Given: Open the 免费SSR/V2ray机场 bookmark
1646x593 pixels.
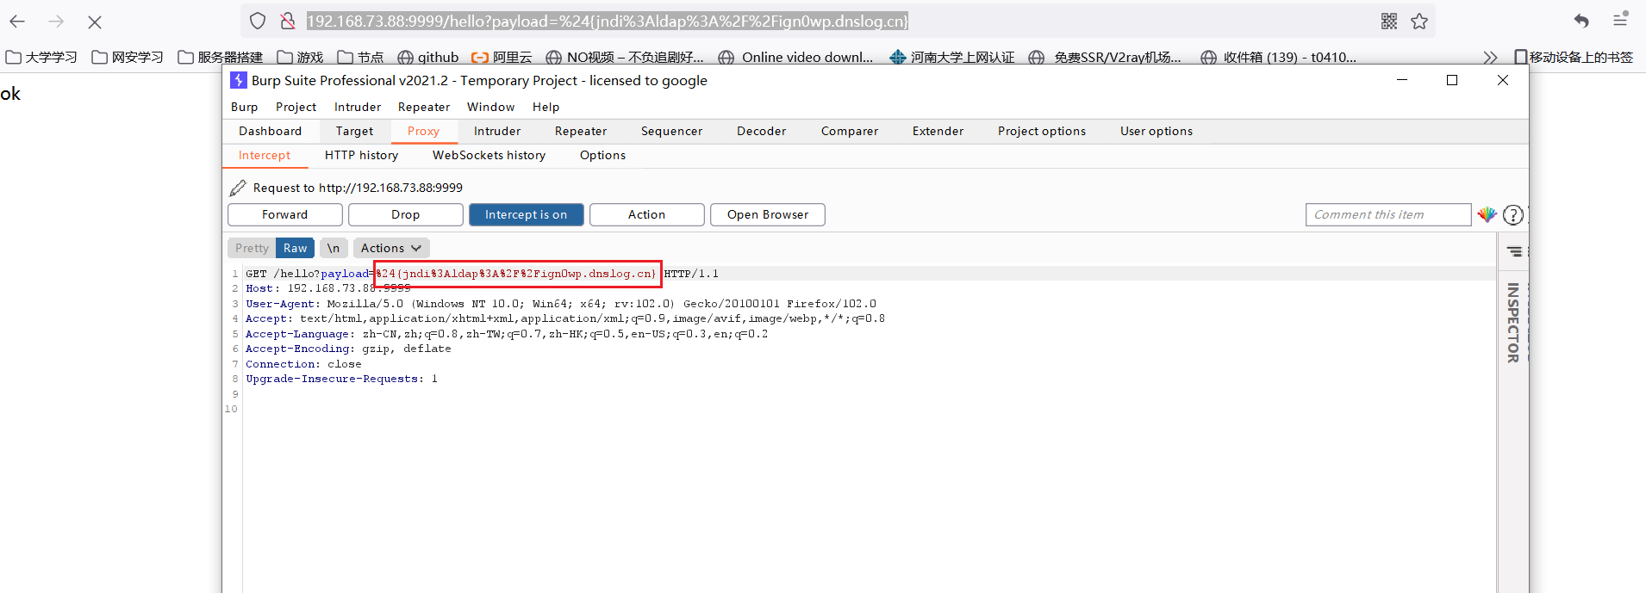Looking at the screenshot, I should [x=1105, y=58].
